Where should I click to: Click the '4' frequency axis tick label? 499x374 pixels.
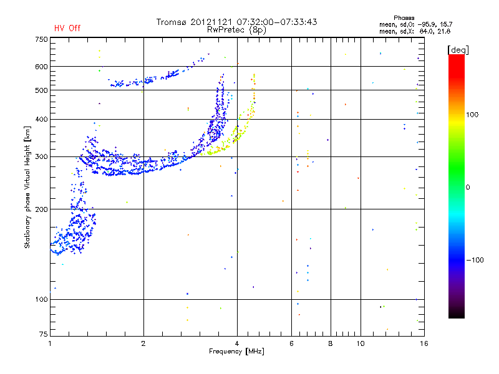tap(237, 343)
